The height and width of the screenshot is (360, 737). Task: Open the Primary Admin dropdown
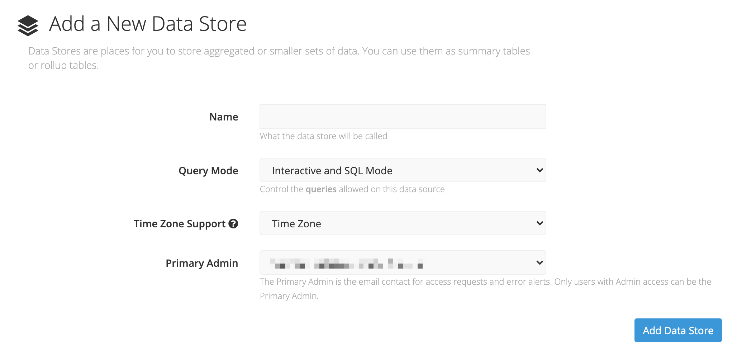pos(403,263)
